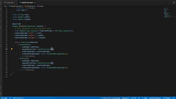Click Platform.isAndroid on line 27
The width and height of the screenshot is (176, 99).
click(29, 42)
